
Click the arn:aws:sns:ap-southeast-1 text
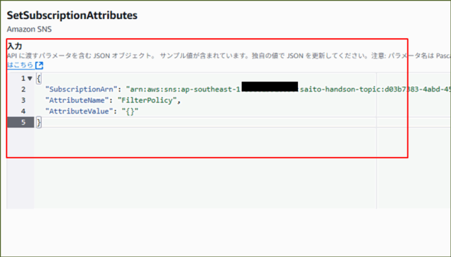(x=185, y=89)
